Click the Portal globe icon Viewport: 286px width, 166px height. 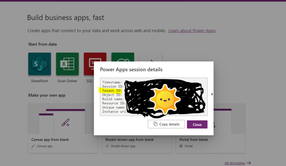pos(181,146)
